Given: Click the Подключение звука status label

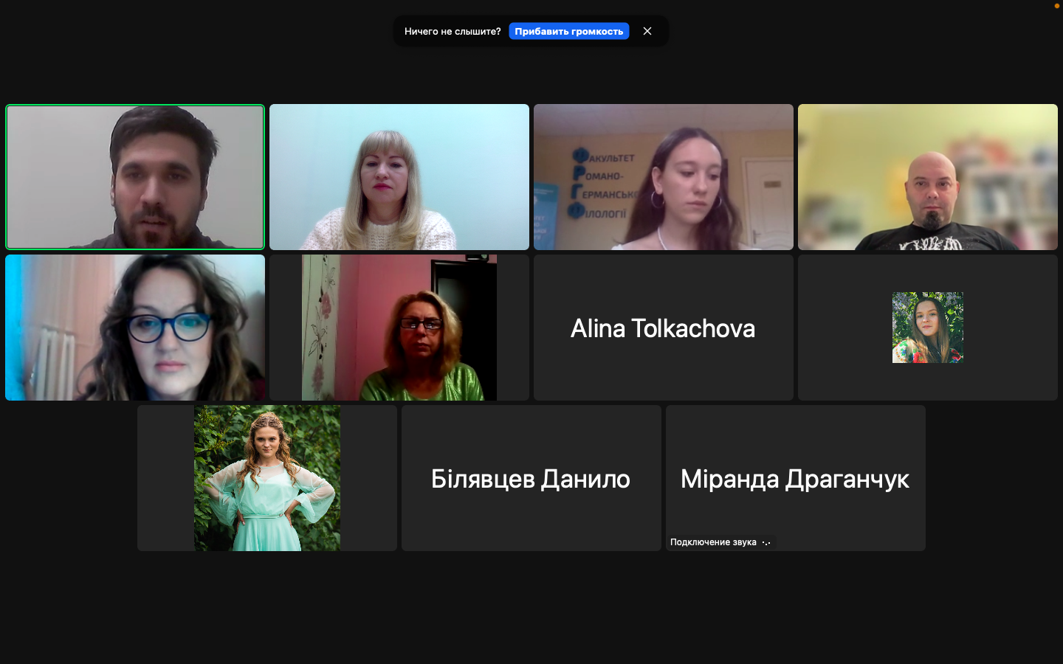Looking at the screenshot, I should [x=712, y=542].
